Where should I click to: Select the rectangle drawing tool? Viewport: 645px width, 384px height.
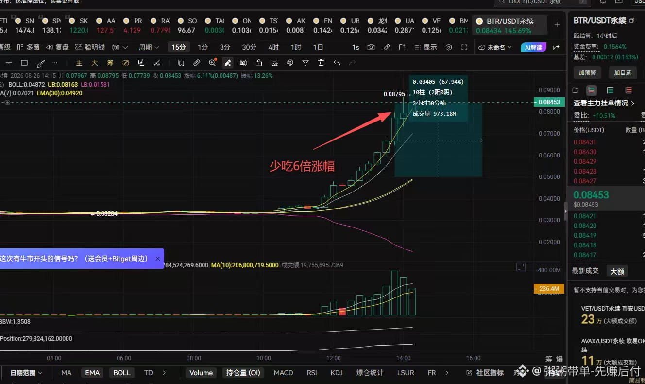(x=24, y=63)
